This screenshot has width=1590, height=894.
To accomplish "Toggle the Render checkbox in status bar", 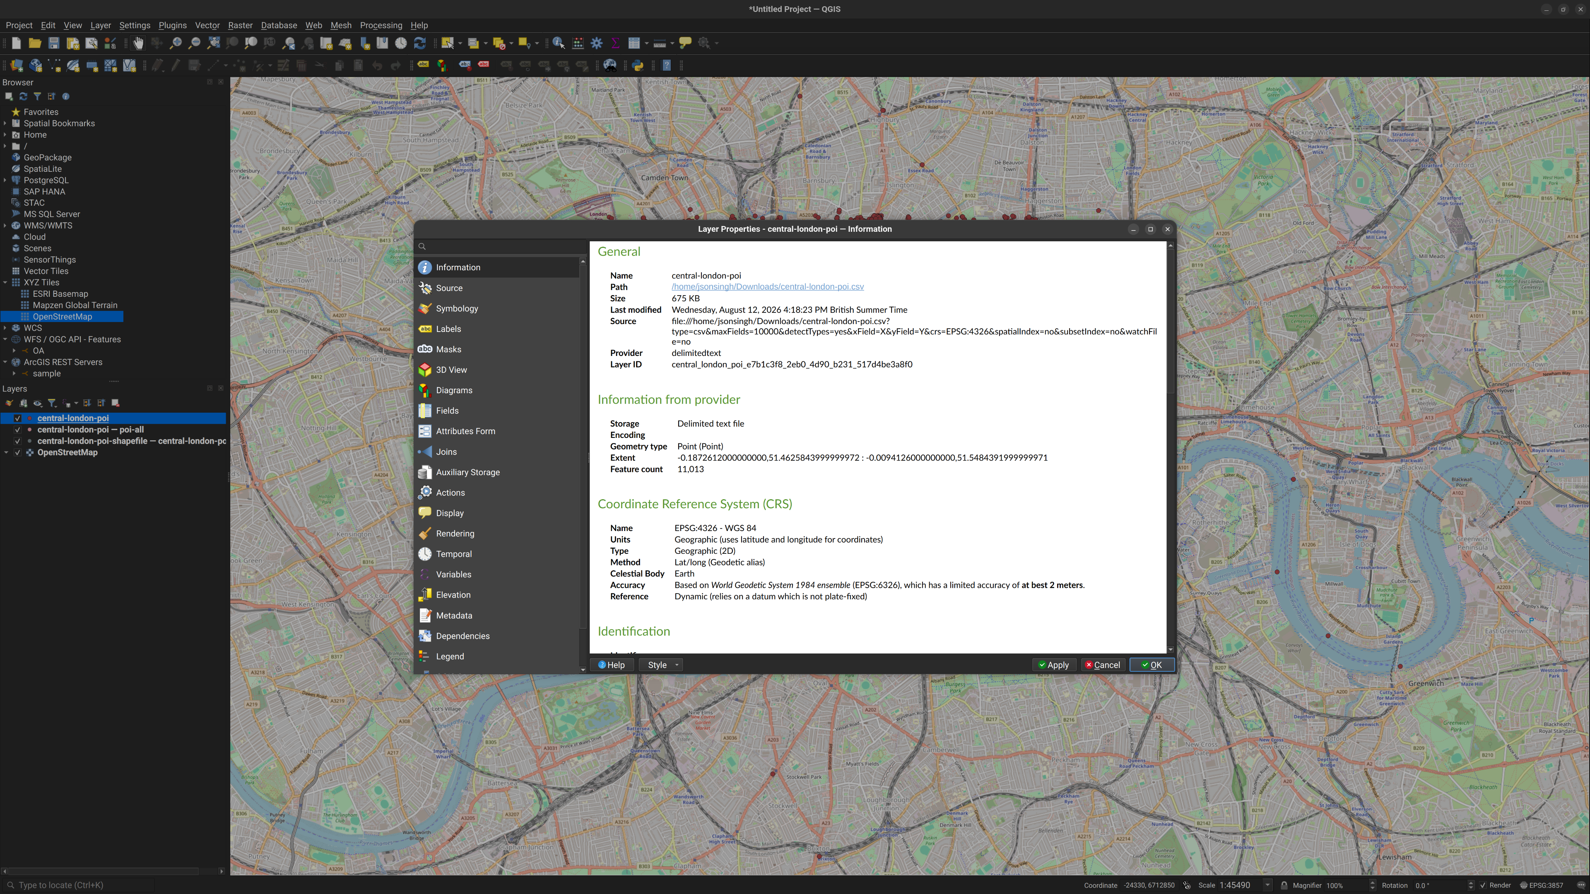I will click(1483, 885).
